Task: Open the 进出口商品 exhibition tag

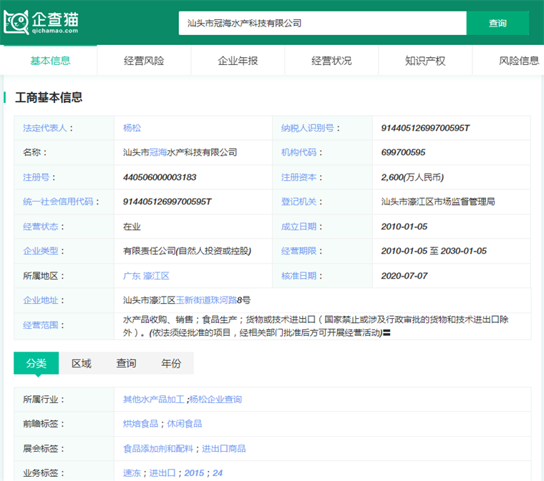Action: point(224,449)
